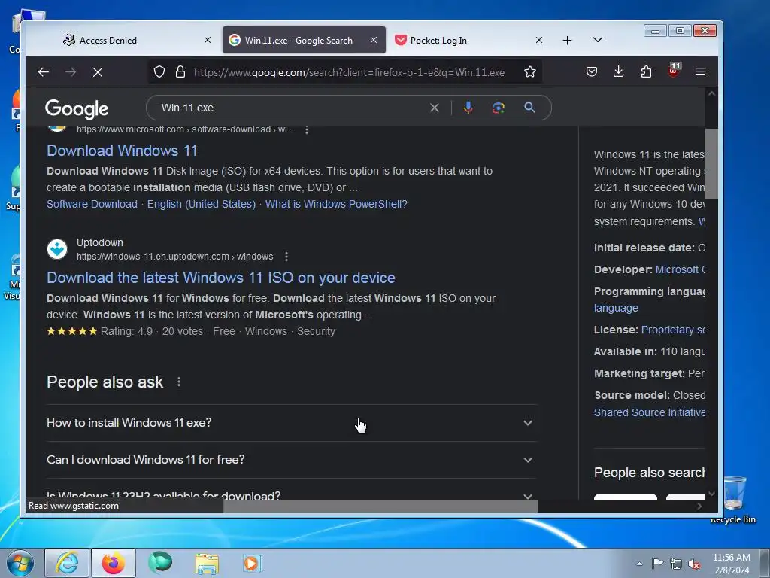View site security via the padlock icon
Screen dimensions: 770x578
point(180,71)
